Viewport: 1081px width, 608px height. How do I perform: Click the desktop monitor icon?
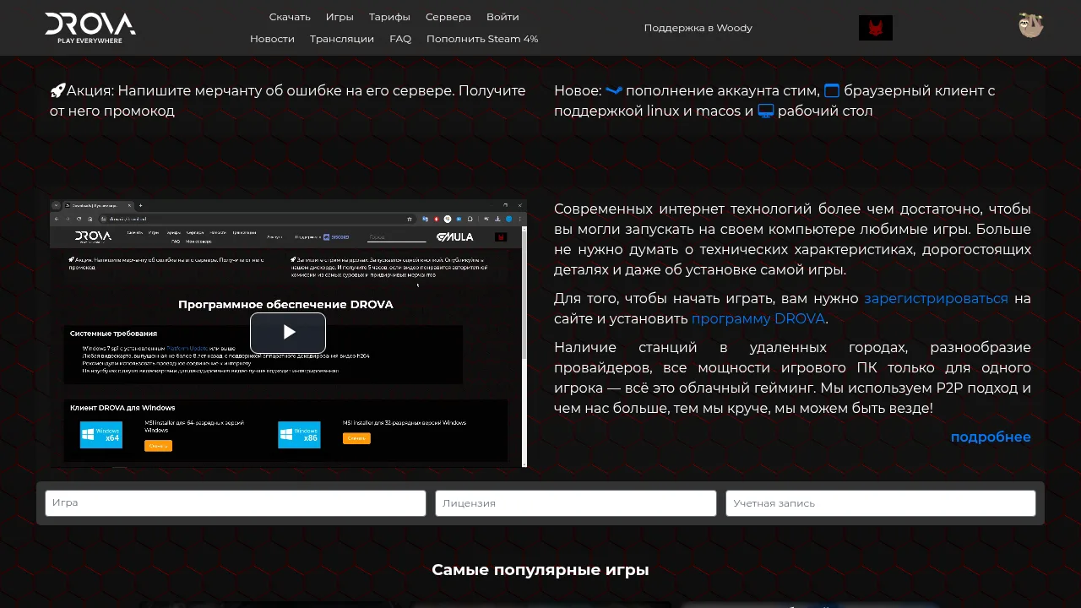tap(766, 111)
